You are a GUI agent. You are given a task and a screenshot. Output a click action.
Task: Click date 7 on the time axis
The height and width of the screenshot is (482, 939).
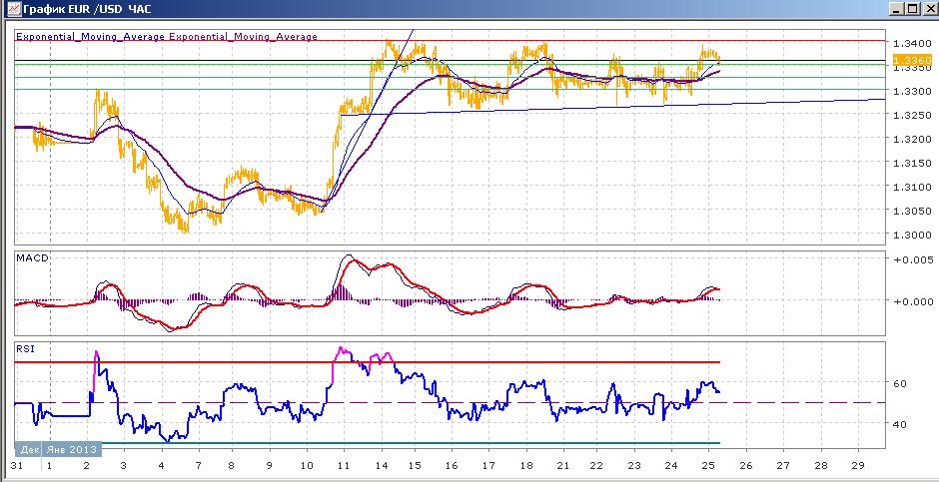point(197,466)
